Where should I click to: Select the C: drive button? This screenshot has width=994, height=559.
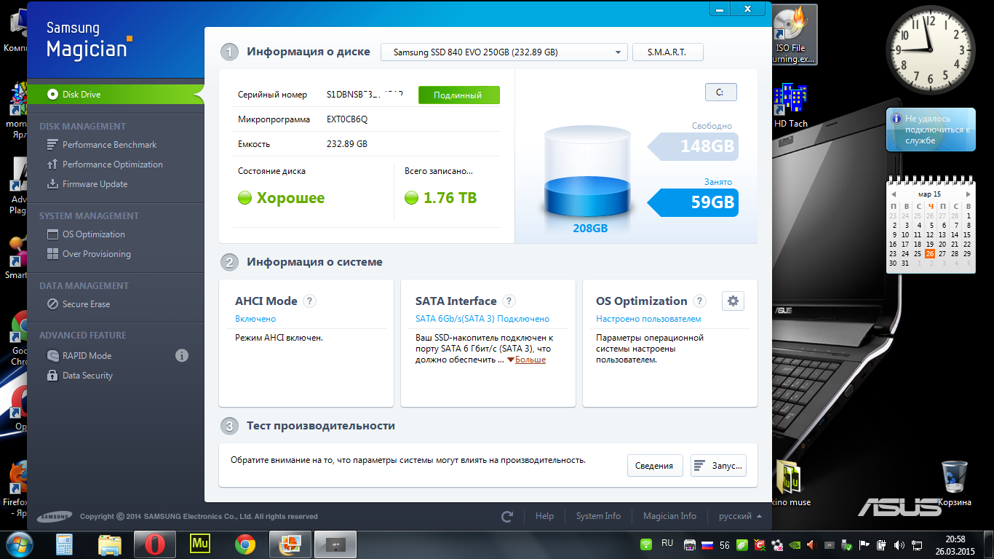tap(720, 92)
